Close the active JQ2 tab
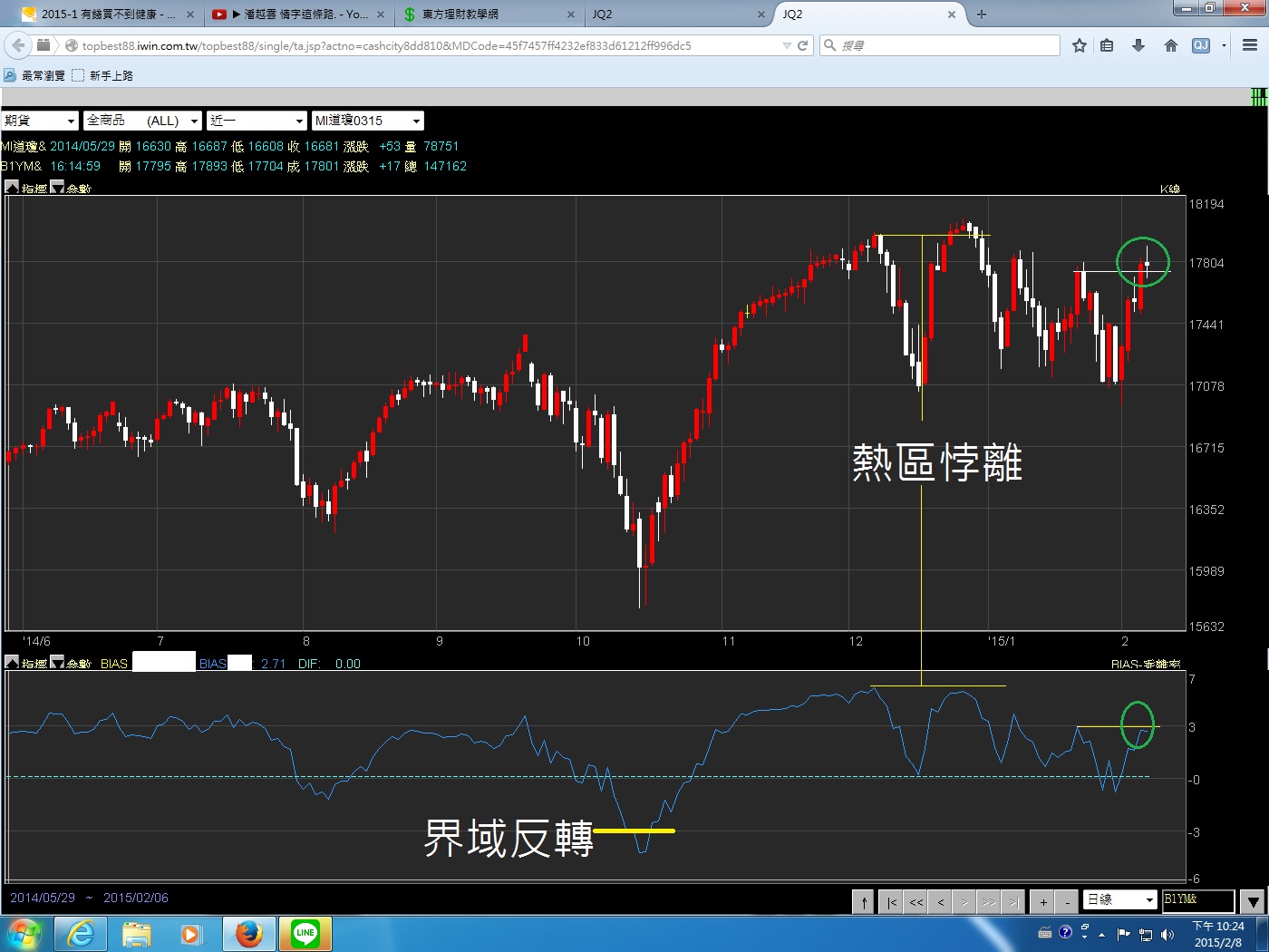 (x=952, y=15)
